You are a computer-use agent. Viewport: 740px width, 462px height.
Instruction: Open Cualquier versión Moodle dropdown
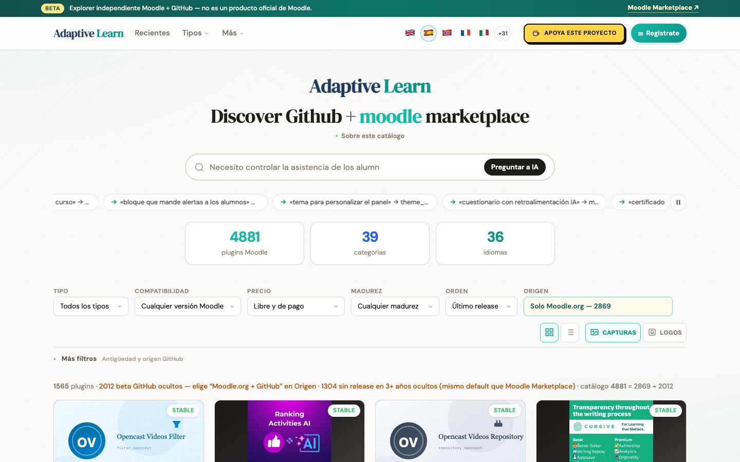tap(188, 306)
